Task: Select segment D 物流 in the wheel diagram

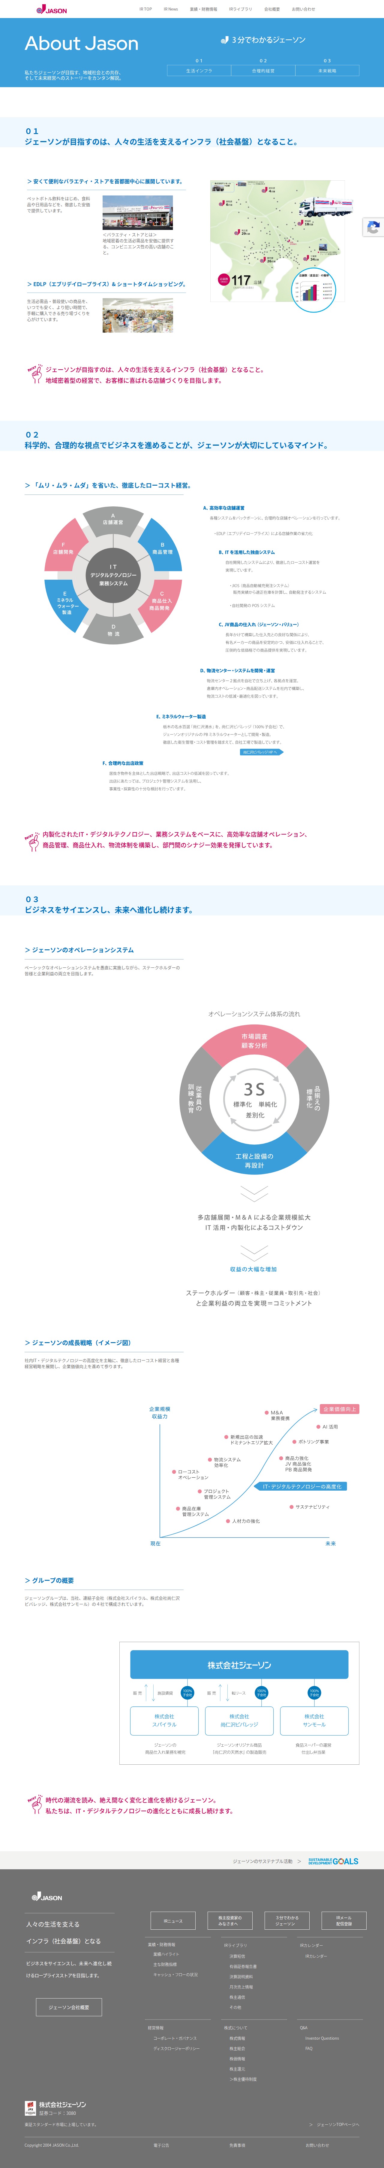Action: pyautogui.click(x=113, y=631)
